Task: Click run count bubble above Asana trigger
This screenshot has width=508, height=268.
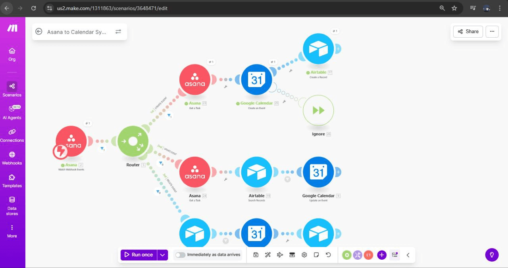Action: point(88,124)
